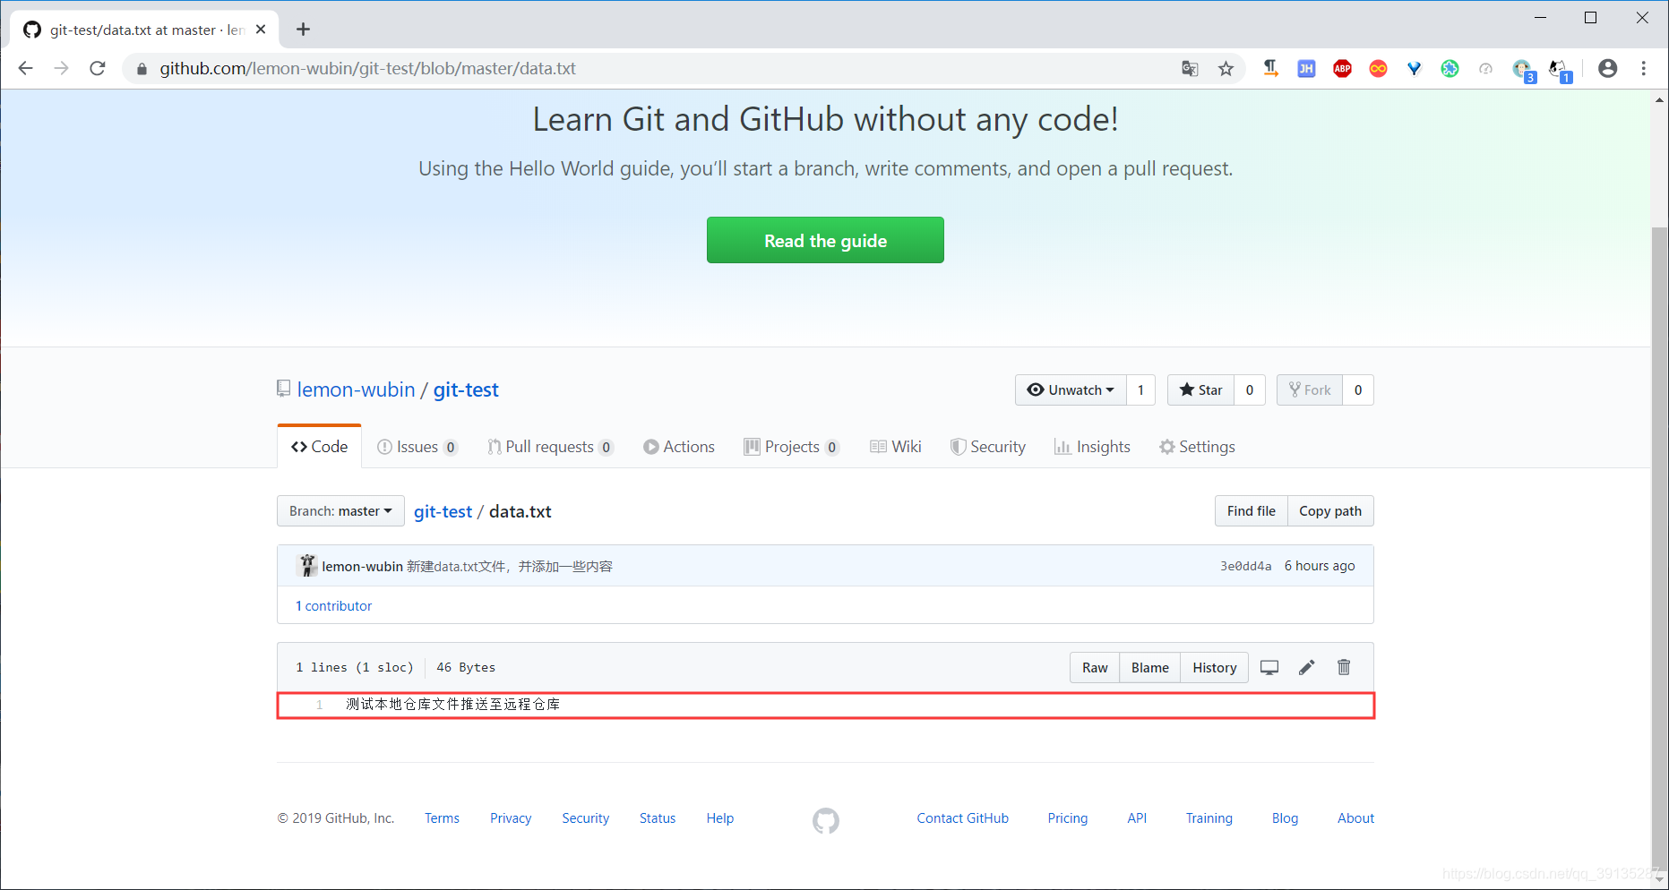Switch to the Pull requests tab
The image size is (1669, 890).
pos(550,447)
